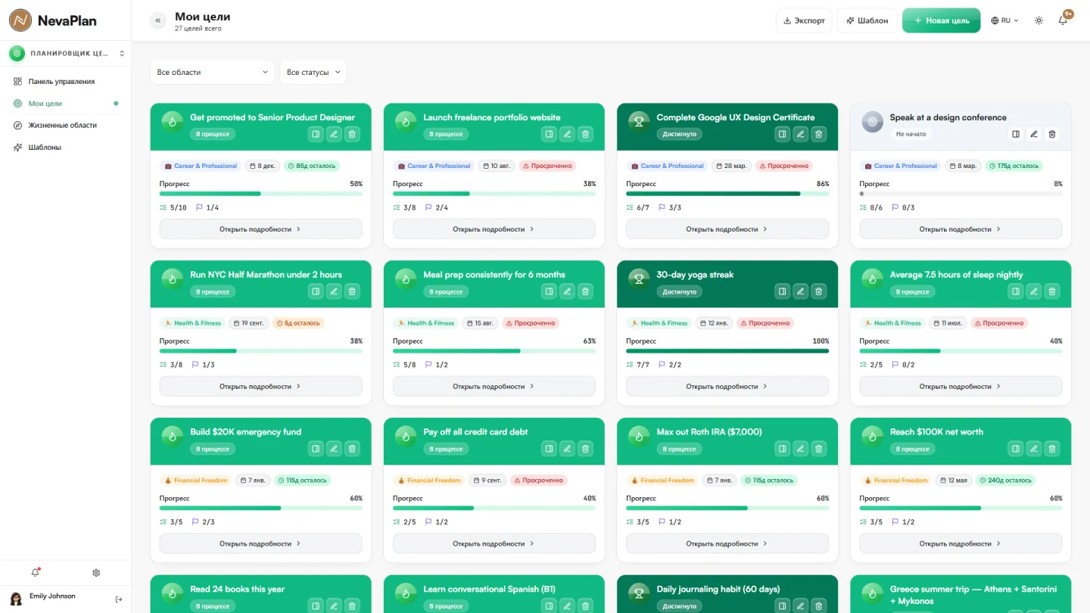Image resolution: width=1090 pixels, height=613 pixels.
Task: Edit the 30-day yoga streak goal
Action: click(x=800, y=291)
